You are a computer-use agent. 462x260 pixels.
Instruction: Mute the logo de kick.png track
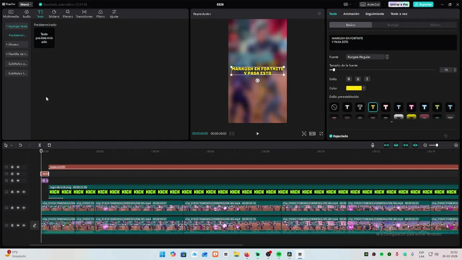coord(24,192)
